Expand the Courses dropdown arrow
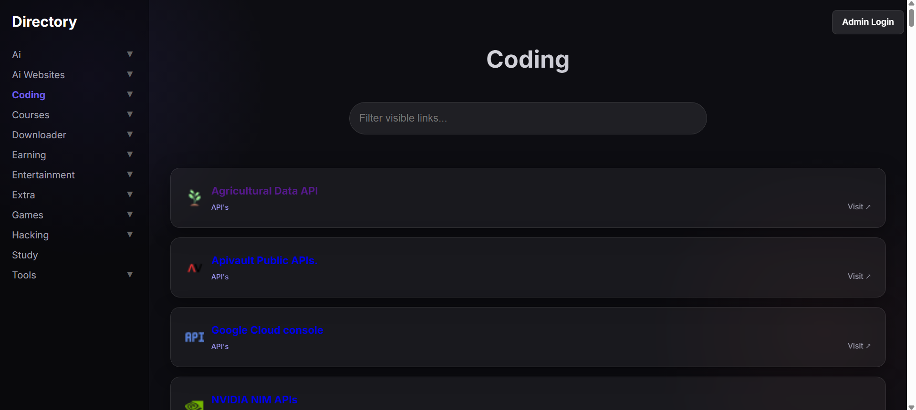Viewport: 916px width, 410px height. pyautogui.click(x=130, y=114)
